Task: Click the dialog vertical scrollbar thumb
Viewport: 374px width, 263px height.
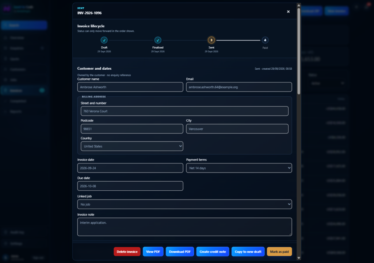Action: 299,51
